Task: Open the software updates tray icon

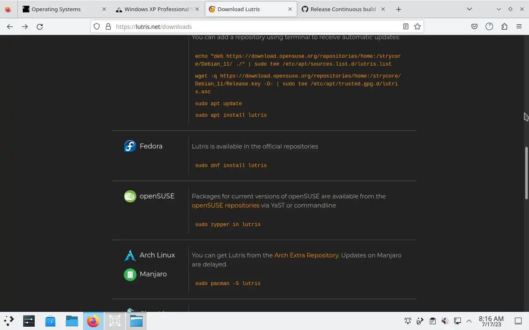Action: (420, 321)
